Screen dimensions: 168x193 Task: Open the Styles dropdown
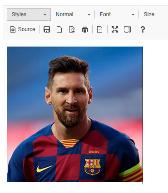(x=29, y=14)
